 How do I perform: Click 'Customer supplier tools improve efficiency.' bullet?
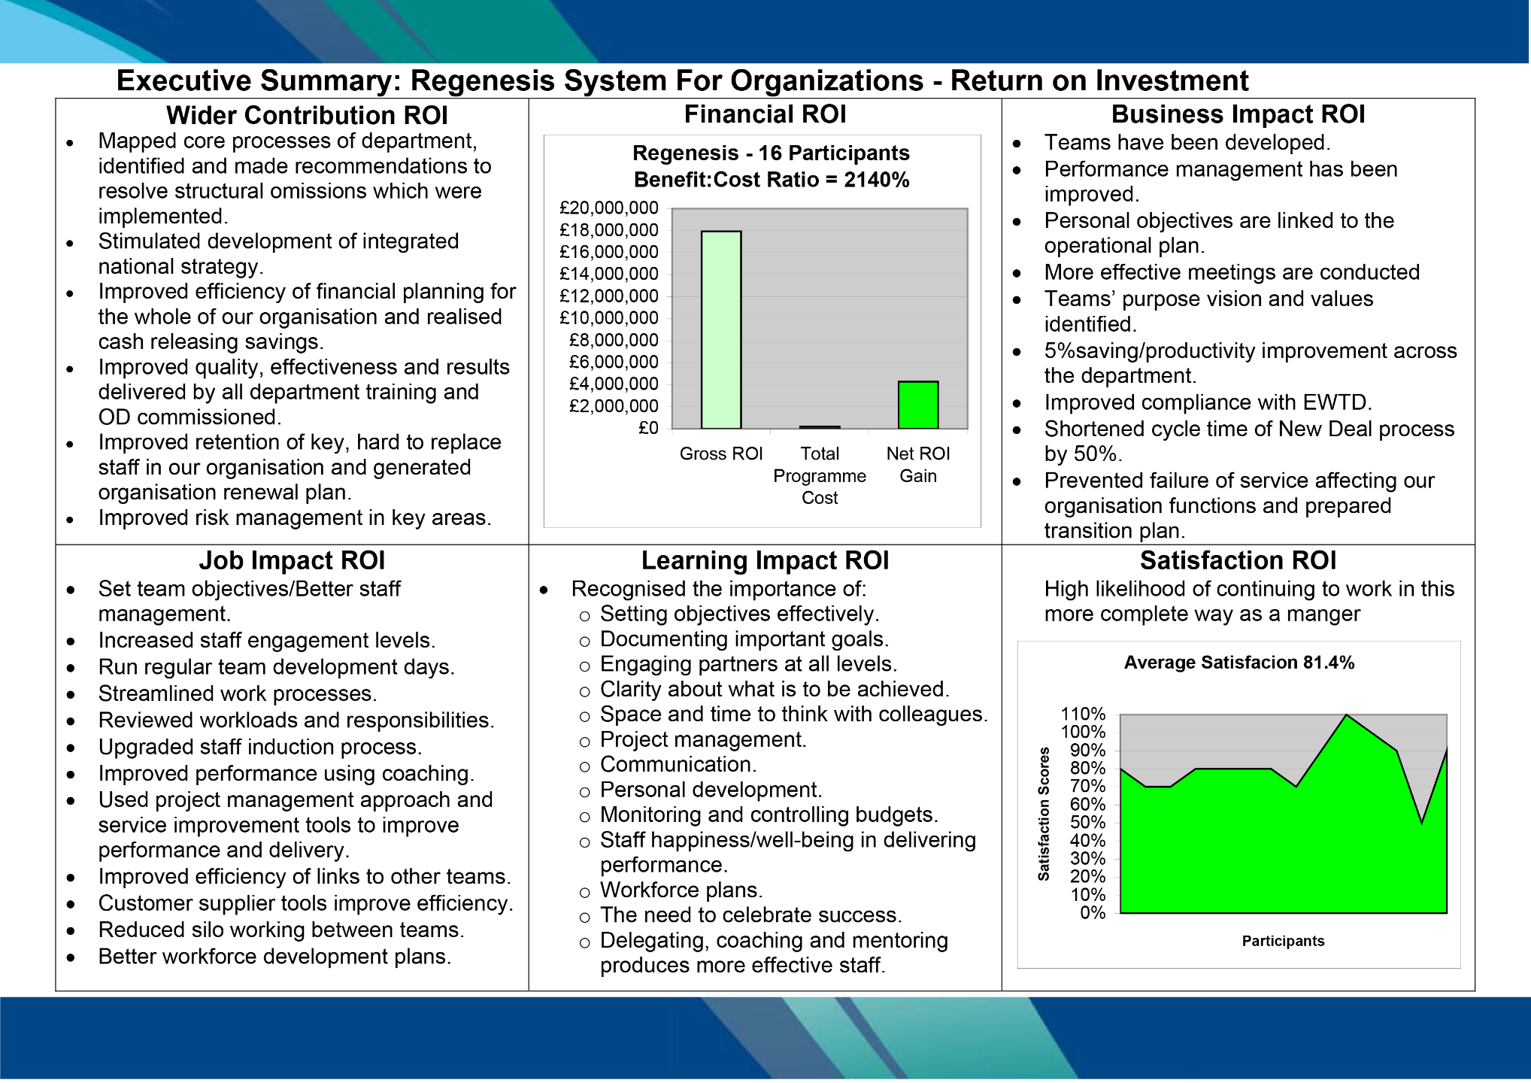[x=306, y=903]
